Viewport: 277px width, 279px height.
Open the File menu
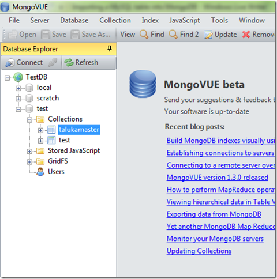click(x=14, y=20)
